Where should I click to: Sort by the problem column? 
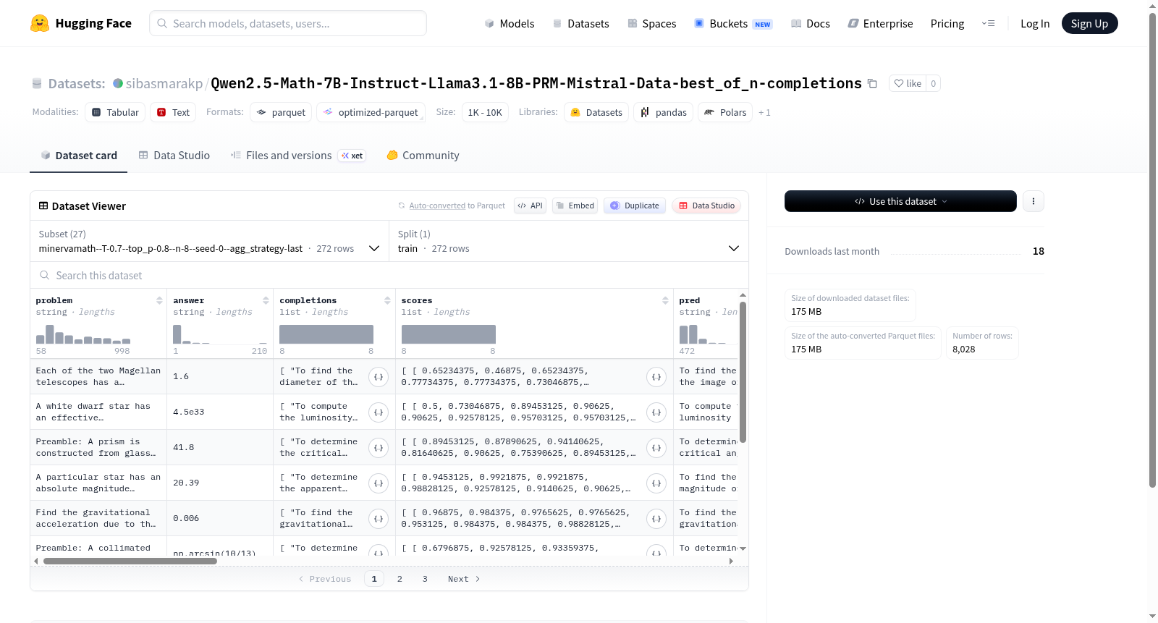(x=159, y=300)
